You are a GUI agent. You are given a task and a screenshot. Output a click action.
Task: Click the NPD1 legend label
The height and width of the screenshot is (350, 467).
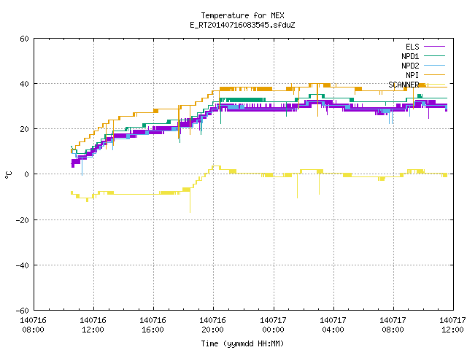(x=410, y=56)
